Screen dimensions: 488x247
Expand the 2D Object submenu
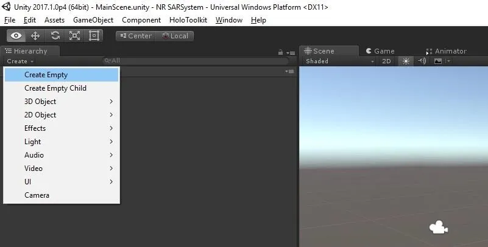(62, 115)
